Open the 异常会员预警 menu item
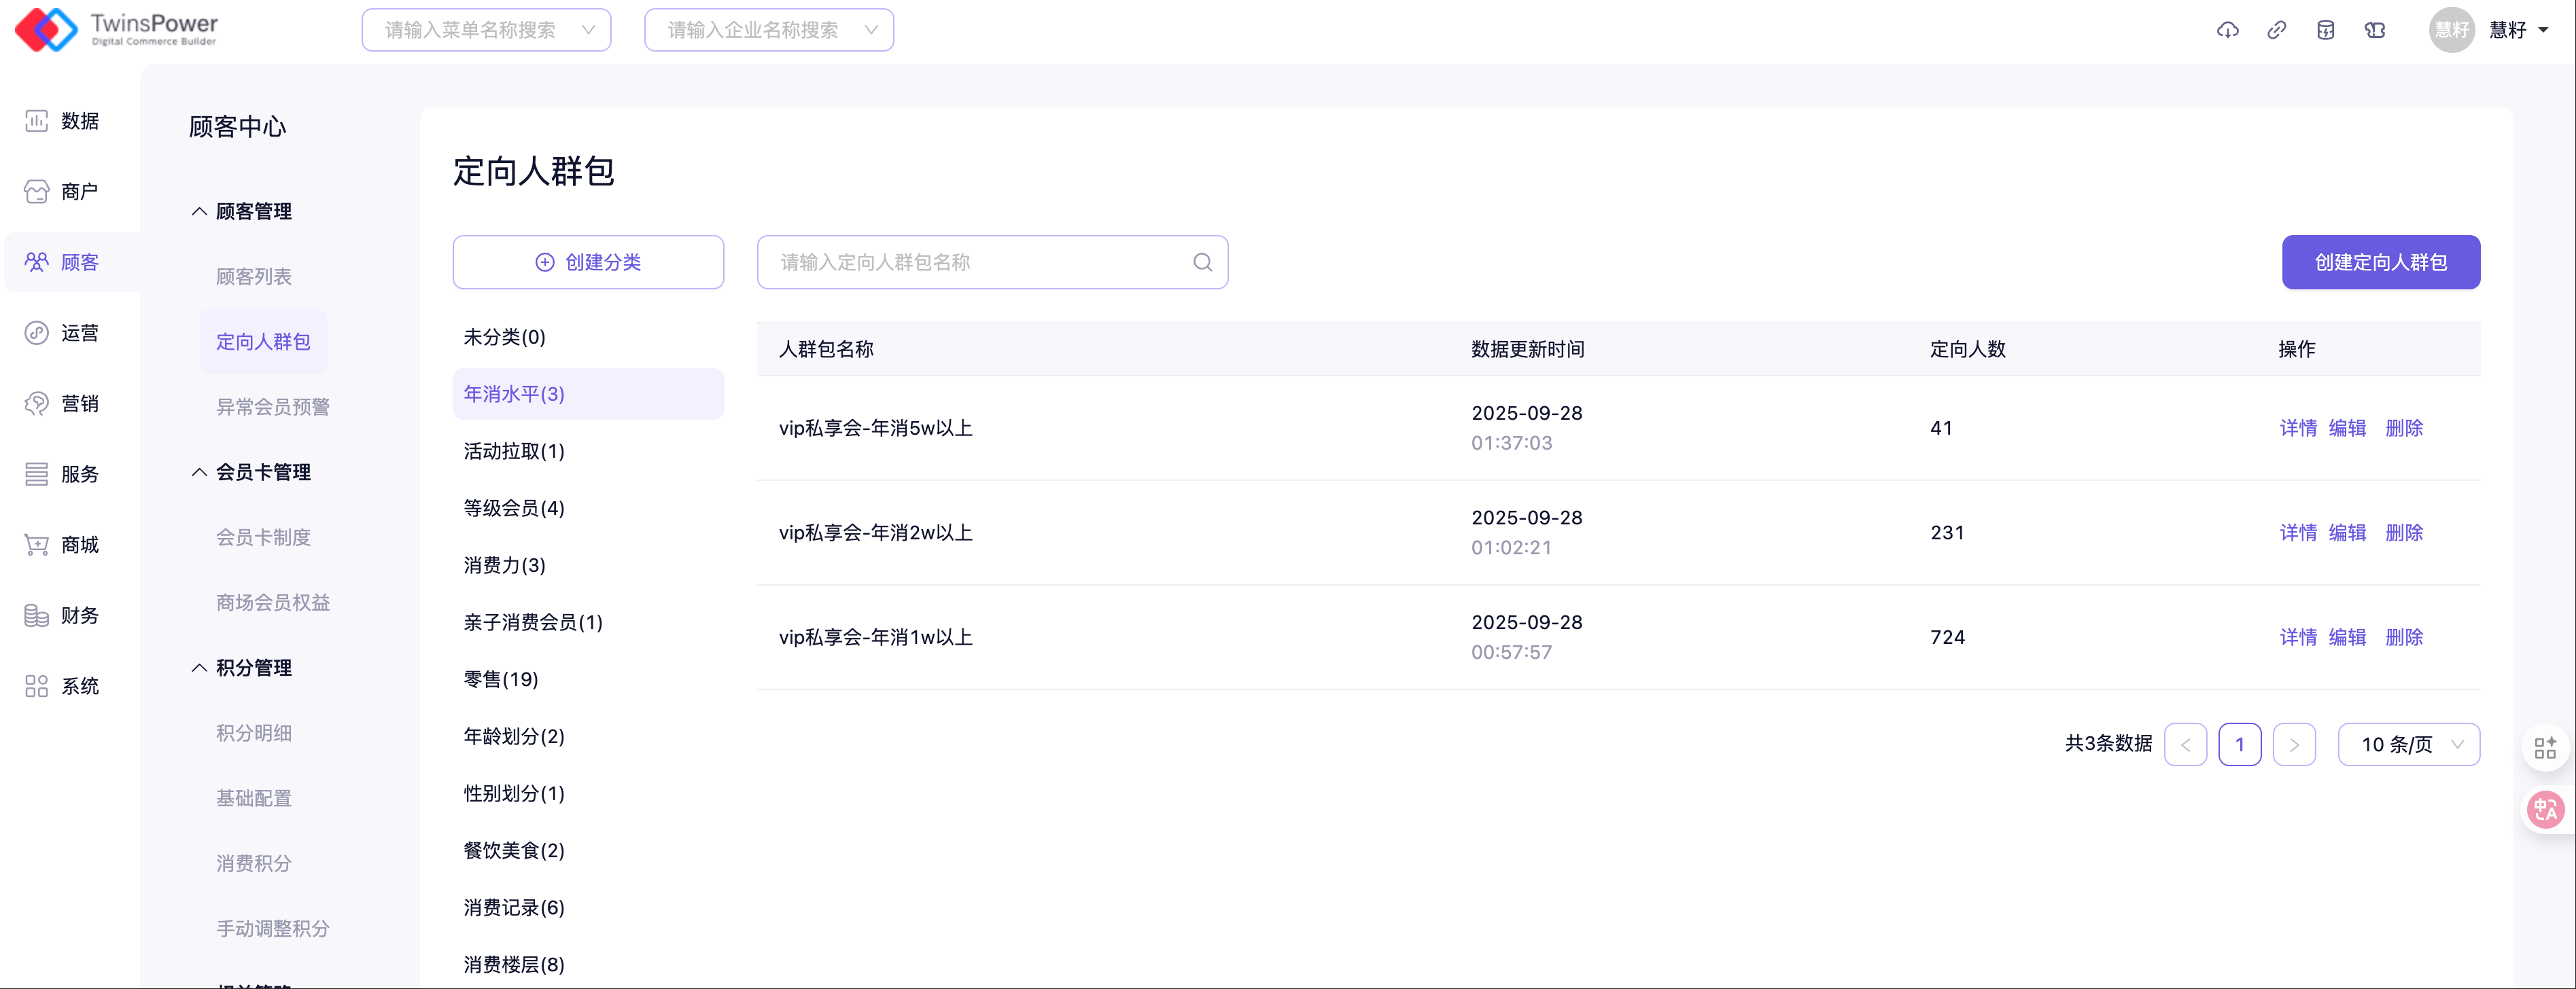This screenshot has width=2576, height=989. 272,407
